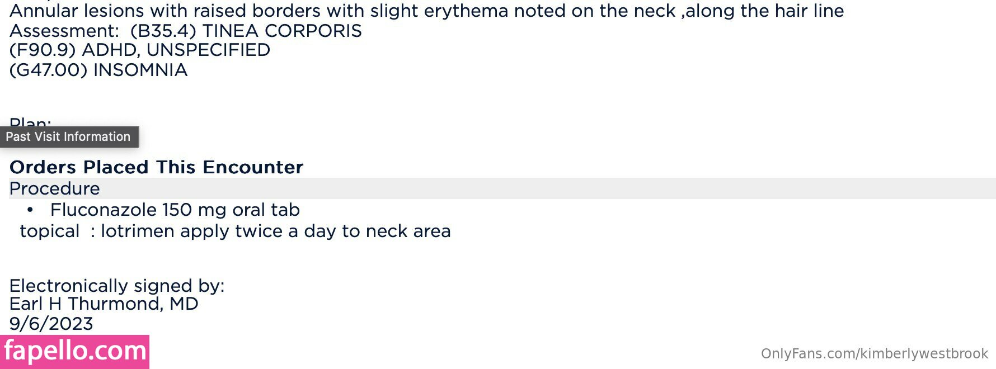Screen dimensions: 996x369
Task: Click the Past Visit Information button
Action: click(x=68, y=137)
